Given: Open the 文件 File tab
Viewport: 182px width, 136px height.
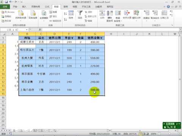Looking at the screenshot, I should click(5, 7).
